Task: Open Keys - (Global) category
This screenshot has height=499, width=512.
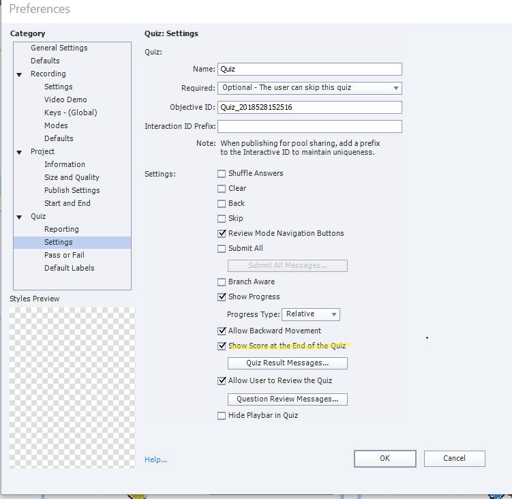Action: 71,112
